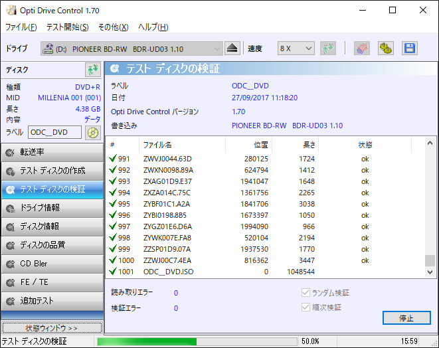Click the file list scrollbar thumb
This screenshot has height=348, width=439.
pos(430,260)
